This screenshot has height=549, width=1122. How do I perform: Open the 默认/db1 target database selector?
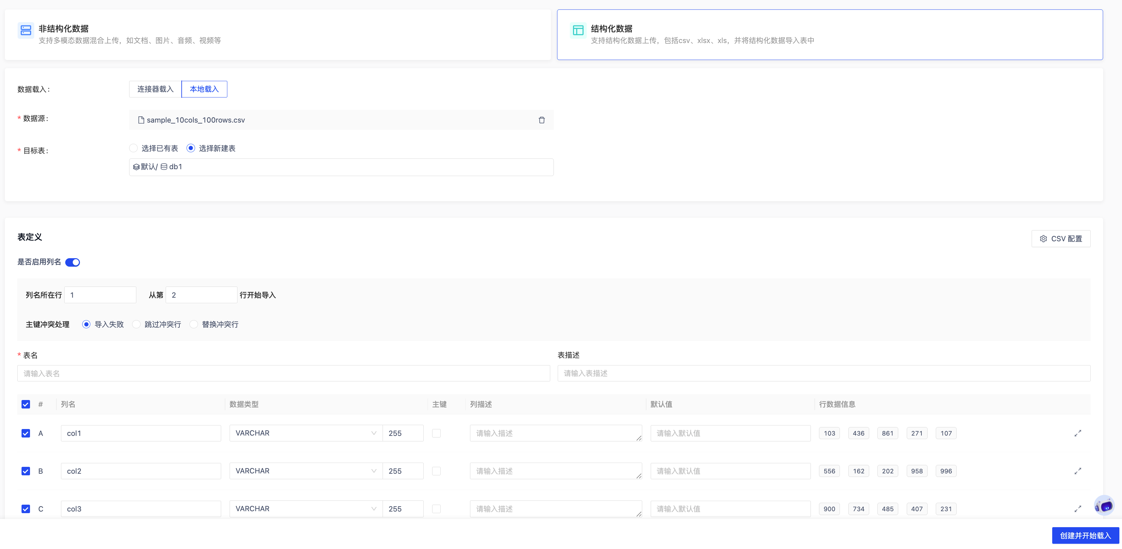point(341,167)
